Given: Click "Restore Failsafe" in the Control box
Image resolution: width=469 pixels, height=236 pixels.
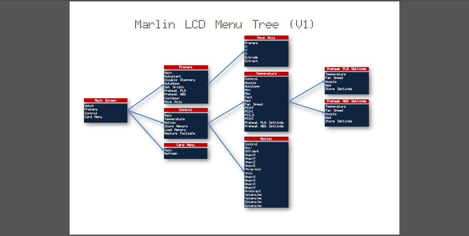Looking at the screenshot, I should [180, 133].
